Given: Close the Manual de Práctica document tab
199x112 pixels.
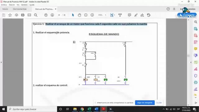Looking at the screenshot, I should (x=55, y=9).
